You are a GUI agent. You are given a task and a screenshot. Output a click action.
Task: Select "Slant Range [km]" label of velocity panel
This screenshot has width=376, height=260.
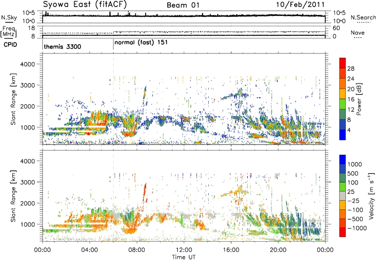13,196
